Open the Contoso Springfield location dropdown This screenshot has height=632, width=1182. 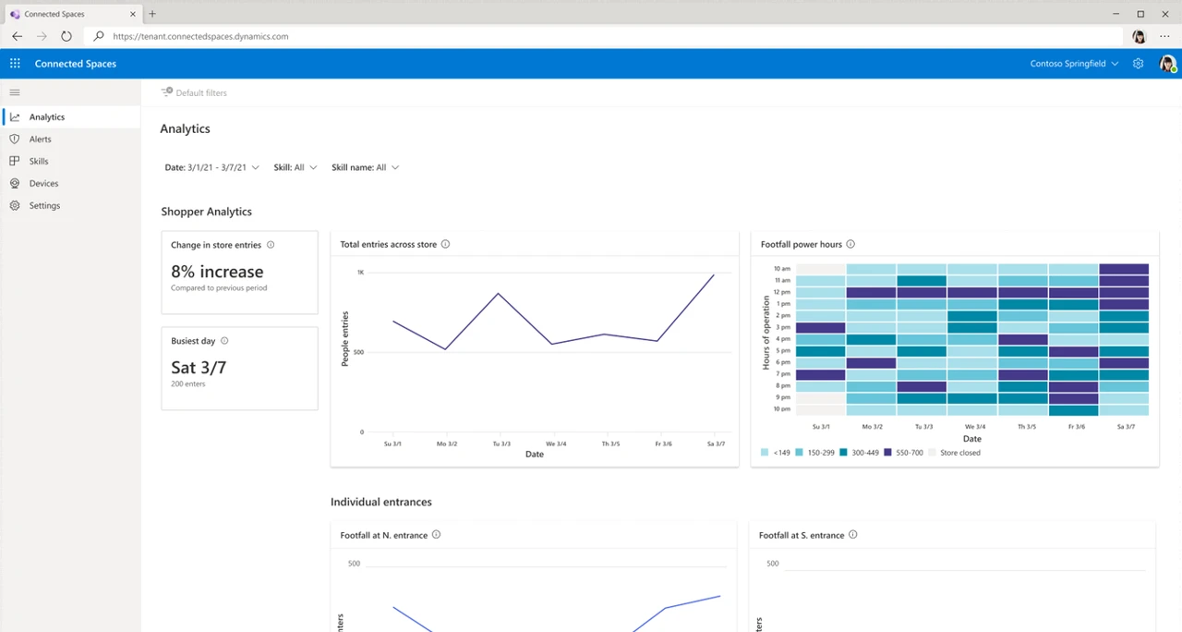(1074, 64)
